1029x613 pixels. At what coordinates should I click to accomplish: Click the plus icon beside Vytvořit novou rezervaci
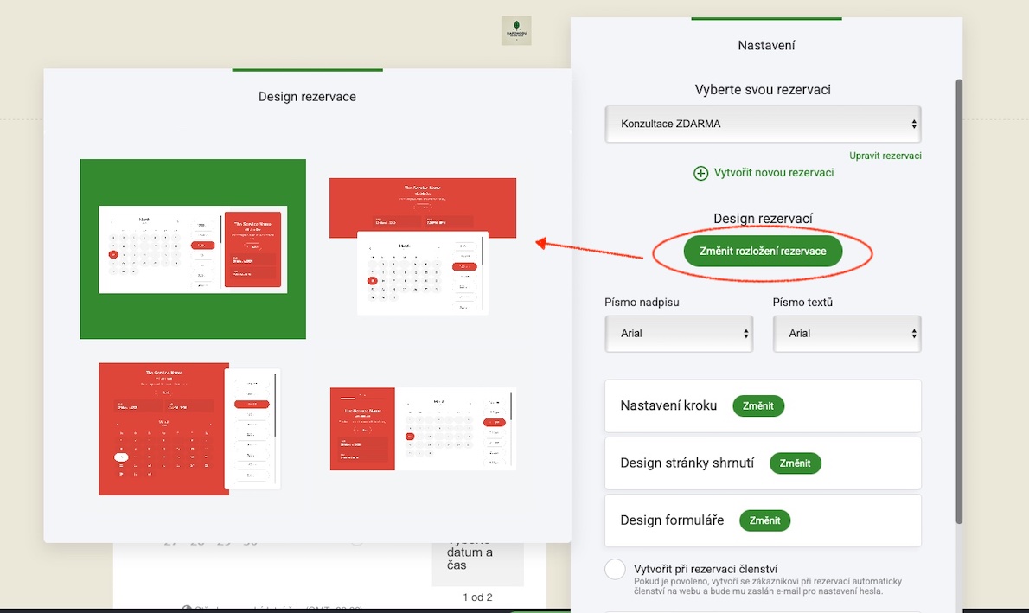tap(701, 173)
